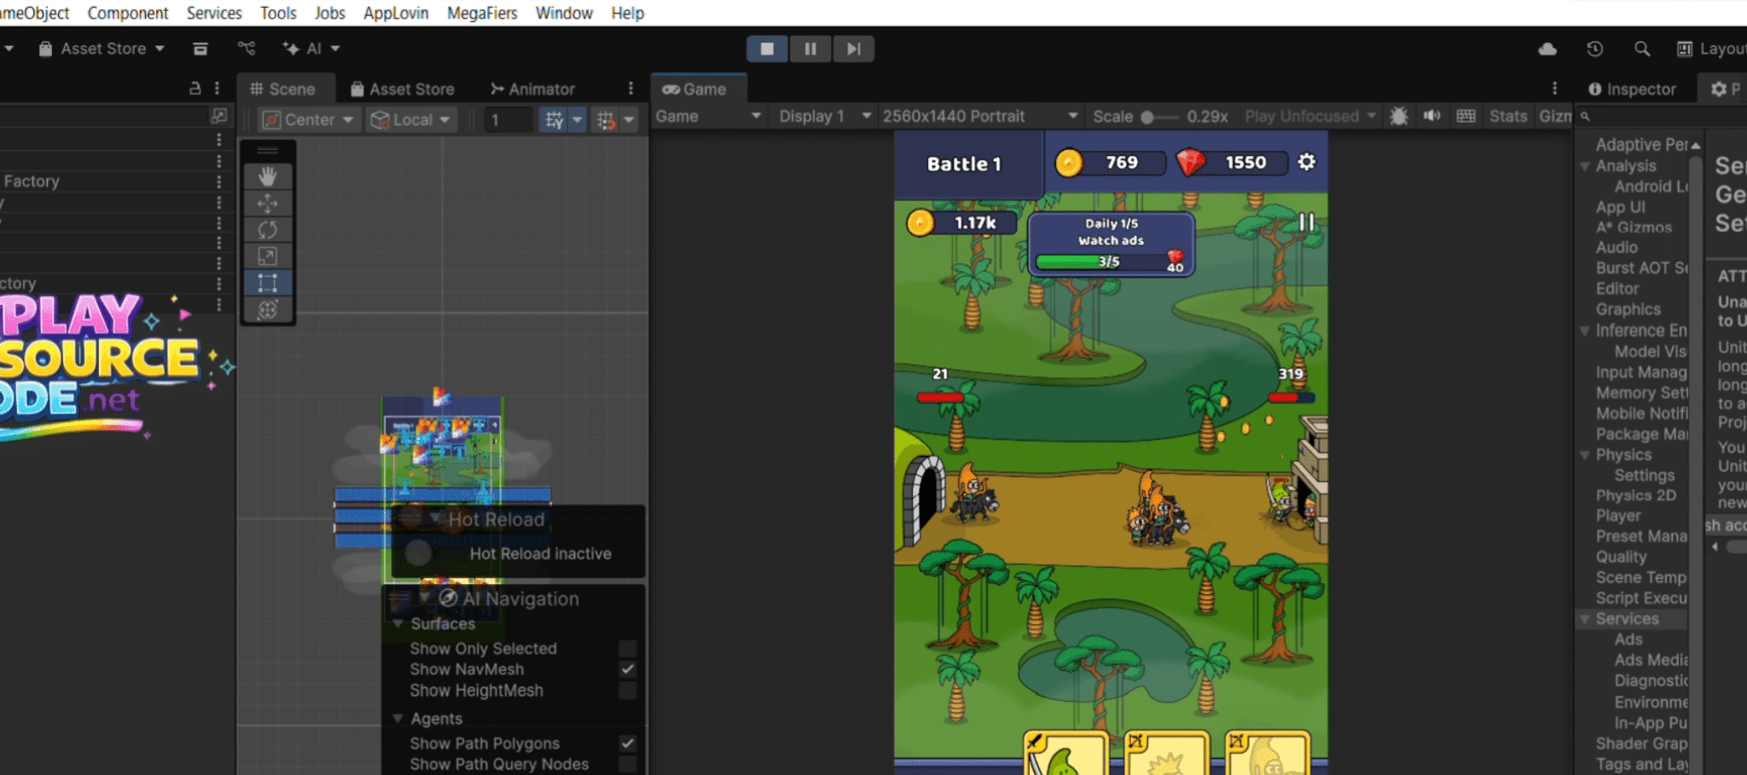The image size is (1747, 775).
Task: Open the Player settings category
Action: (1618, 516)
